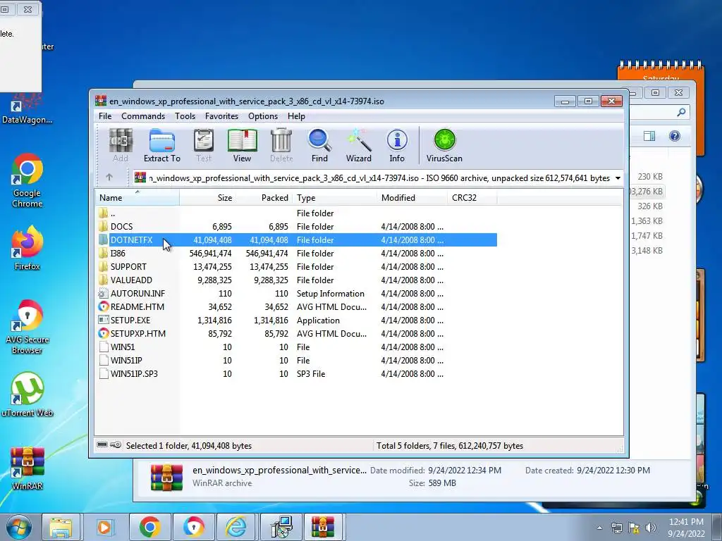Open the File menu
The image size is (722, 541).
click(105, 116)
